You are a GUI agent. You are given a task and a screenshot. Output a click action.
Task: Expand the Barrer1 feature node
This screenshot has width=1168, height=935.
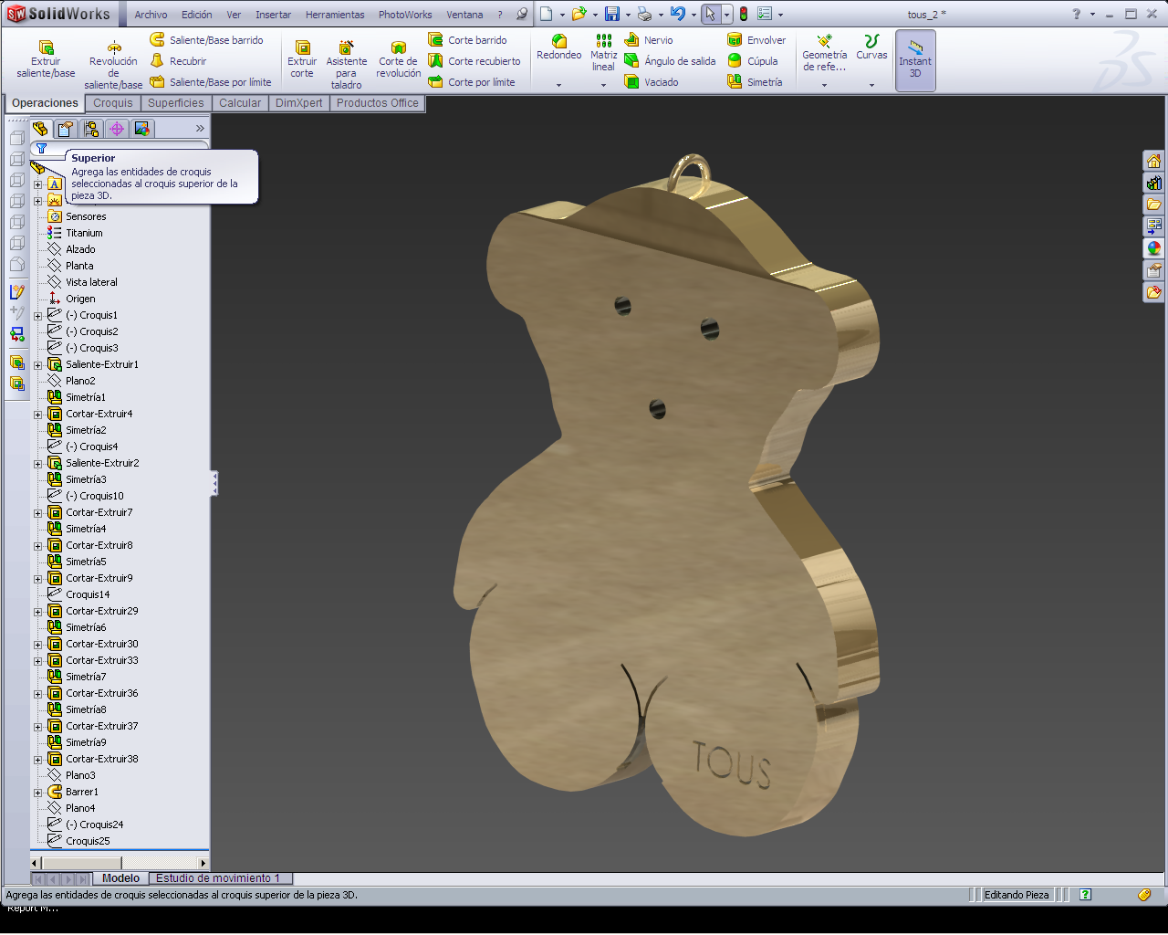tap(38, 793)
